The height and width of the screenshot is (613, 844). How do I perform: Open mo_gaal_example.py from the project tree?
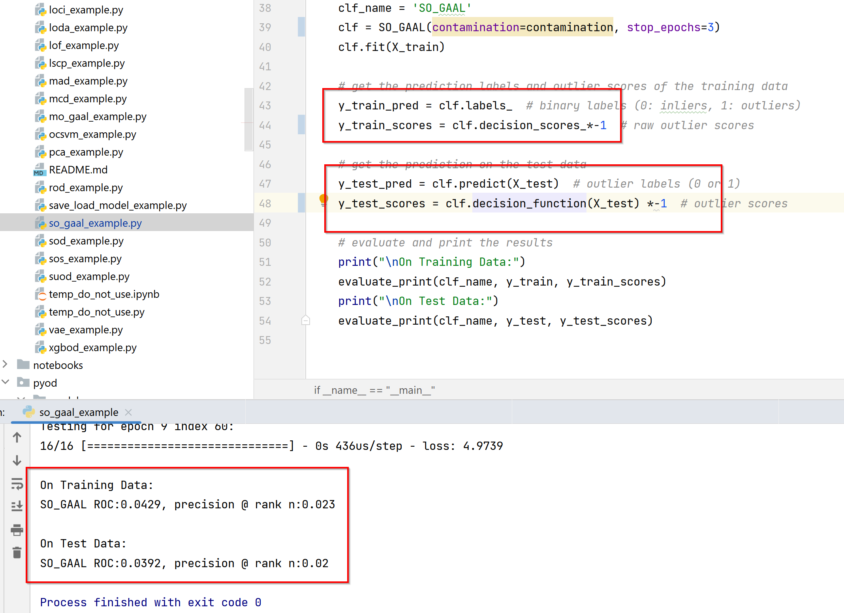97,117
